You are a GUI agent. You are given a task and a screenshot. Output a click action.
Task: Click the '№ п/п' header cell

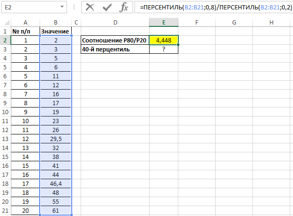pos(25,31)
